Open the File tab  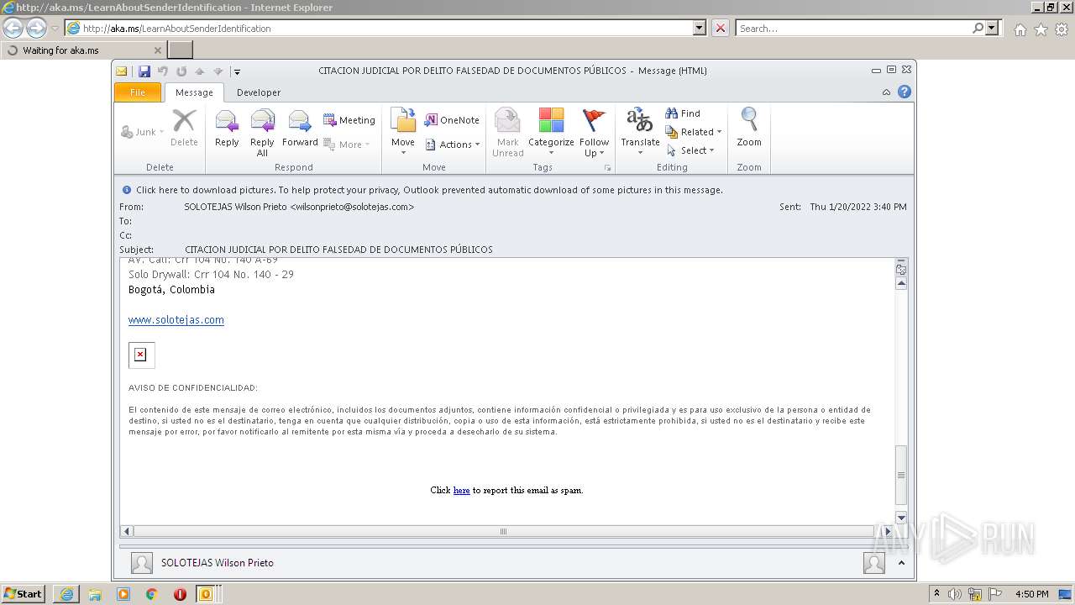(x=138, y=92)
